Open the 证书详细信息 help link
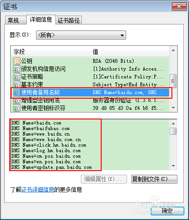The image size is (189, 220). click(x=37, y=190)
